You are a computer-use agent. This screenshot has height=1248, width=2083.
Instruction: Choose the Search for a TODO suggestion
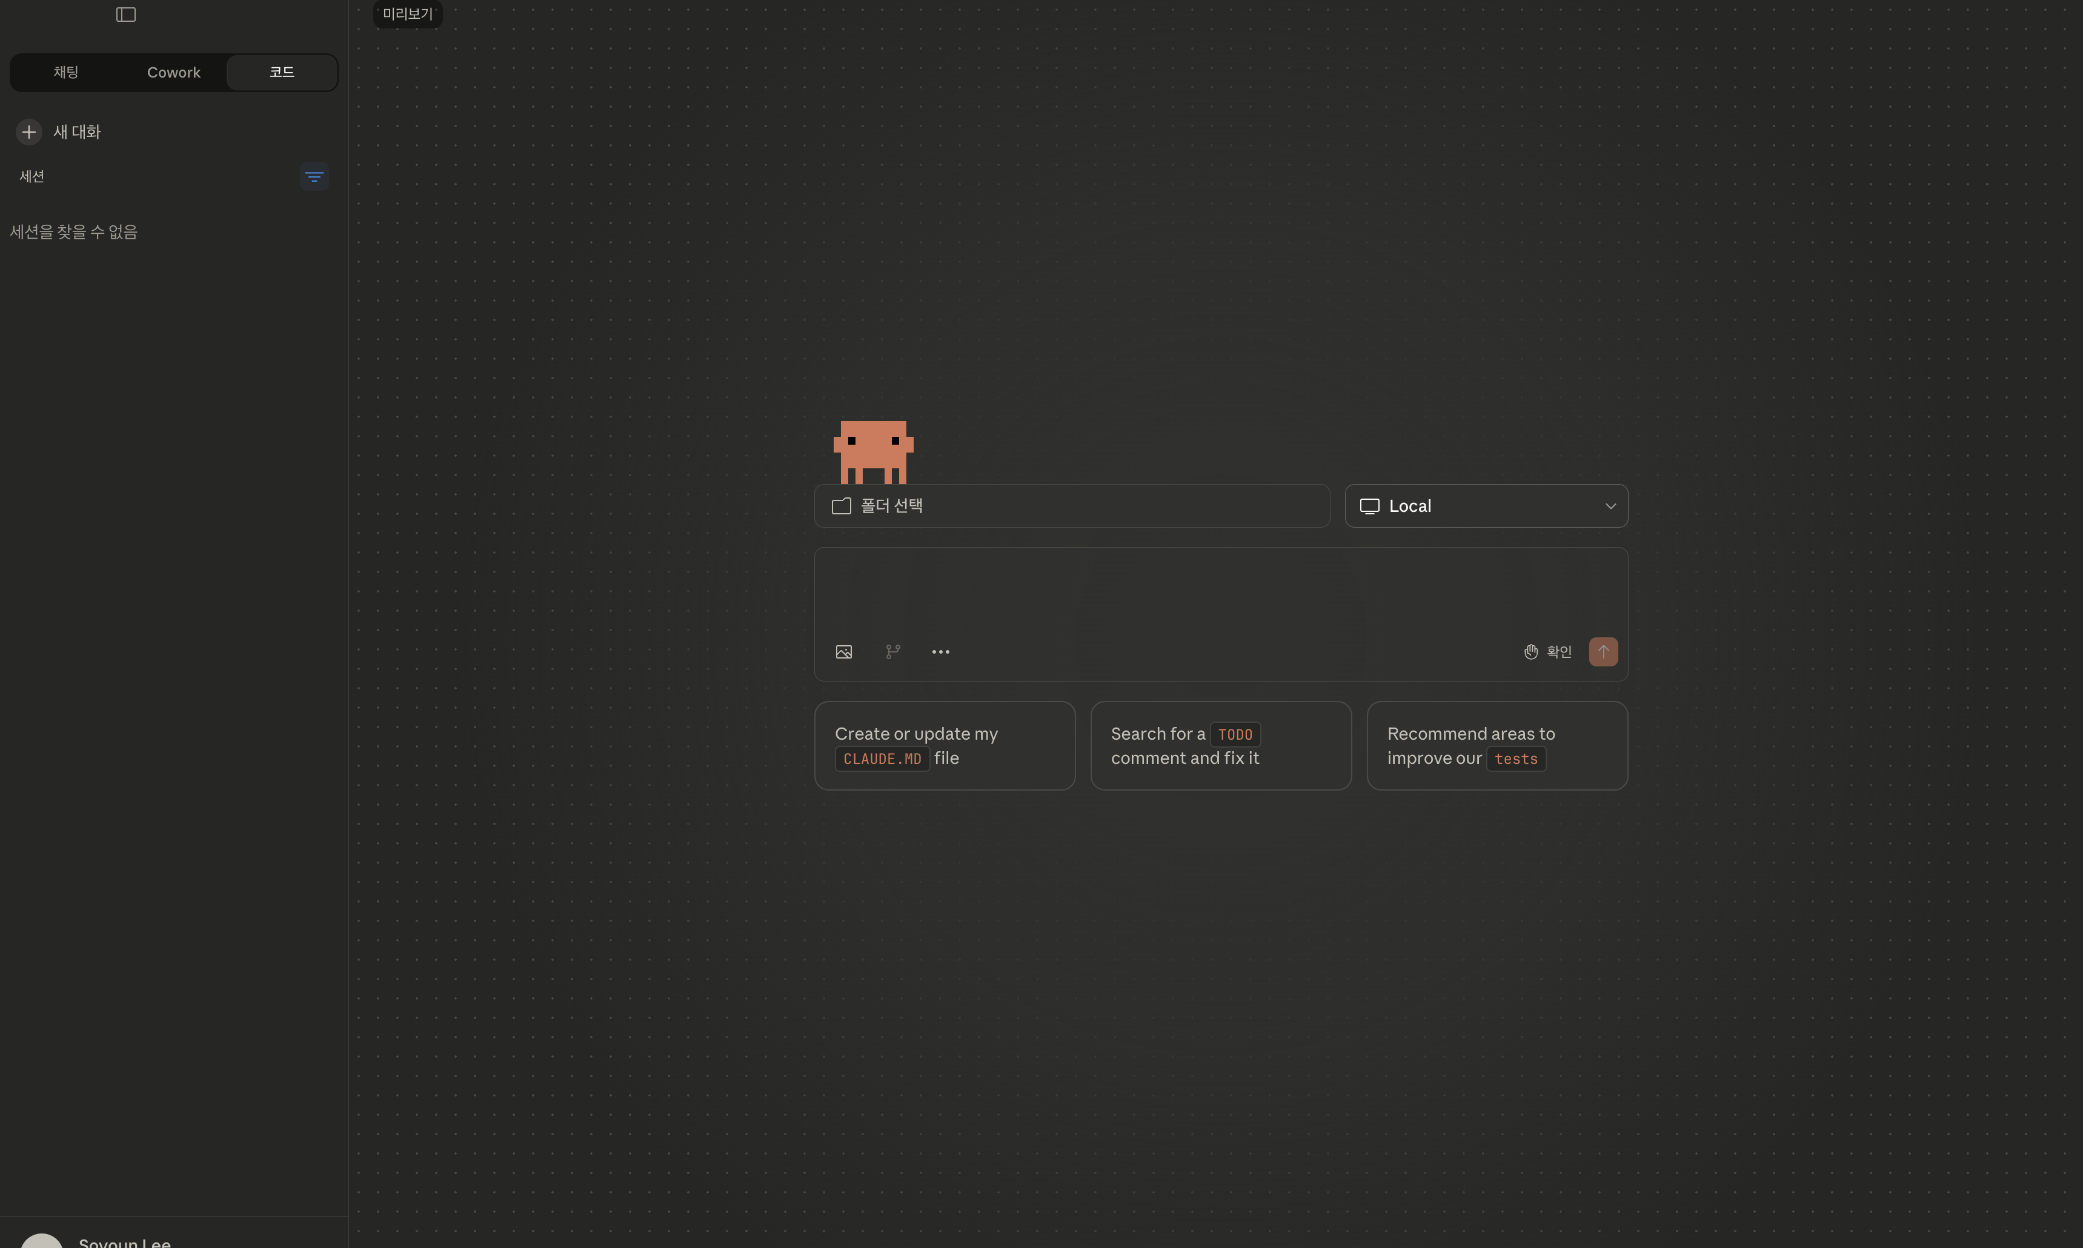coord(1220,746)
